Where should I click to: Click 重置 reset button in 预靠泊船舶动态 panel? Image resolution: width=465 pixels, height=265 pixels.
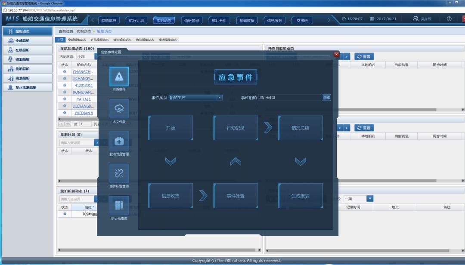point(364,56)
